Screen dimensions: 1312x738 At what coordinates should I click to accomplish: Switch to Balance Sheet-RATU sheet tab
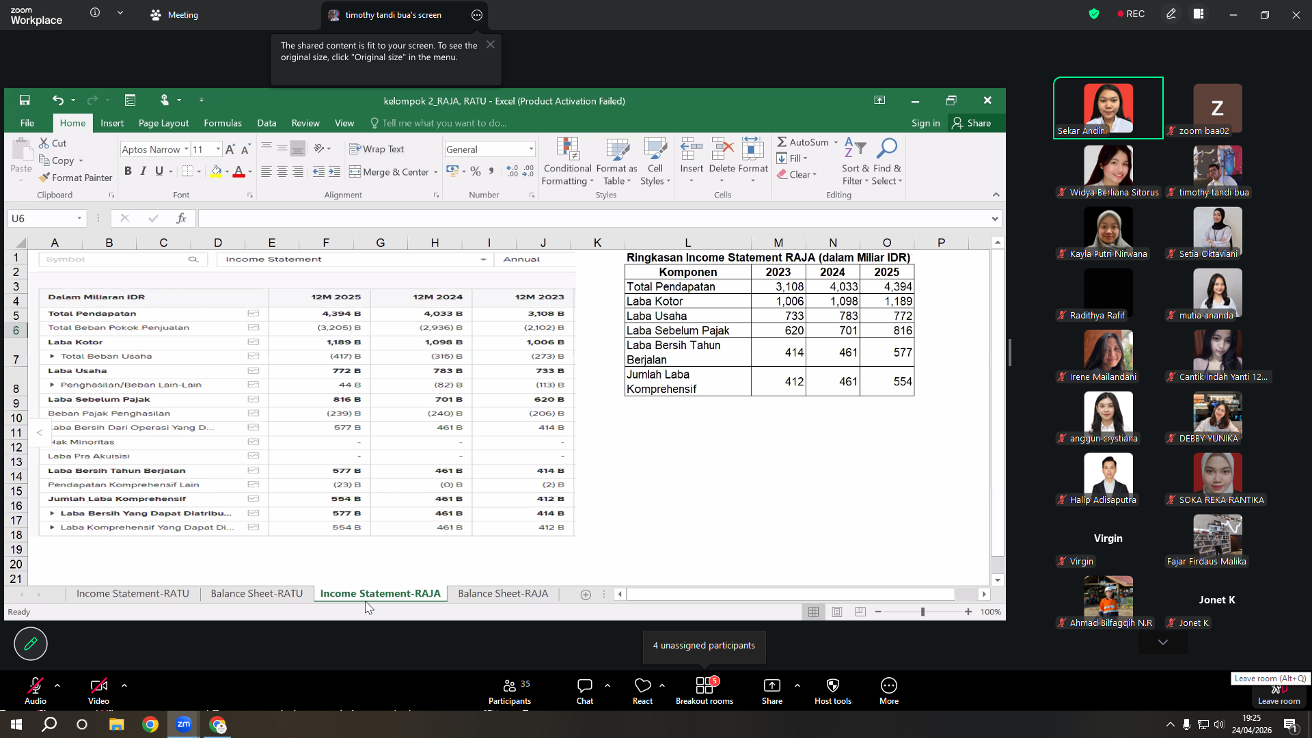click(x=257, y=594)
